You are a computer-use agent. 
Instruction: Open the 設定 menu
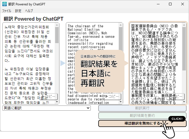[x=18, y=11]
